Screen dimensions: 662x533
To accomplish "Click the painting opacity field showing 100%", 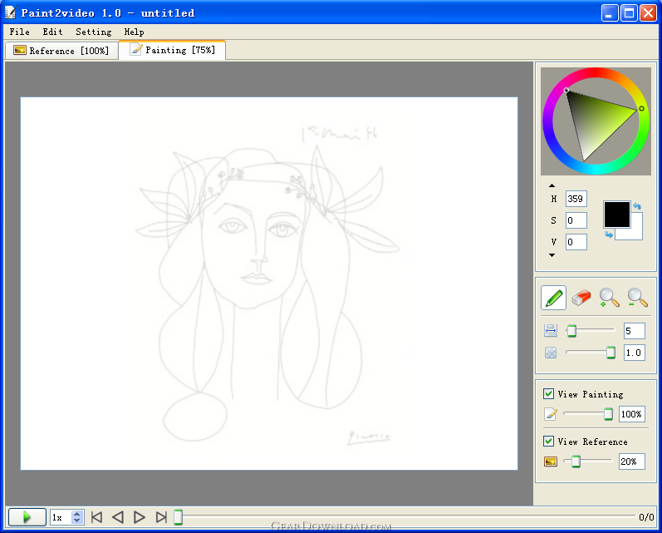I will pyautogui.click(x=631, y=414).
